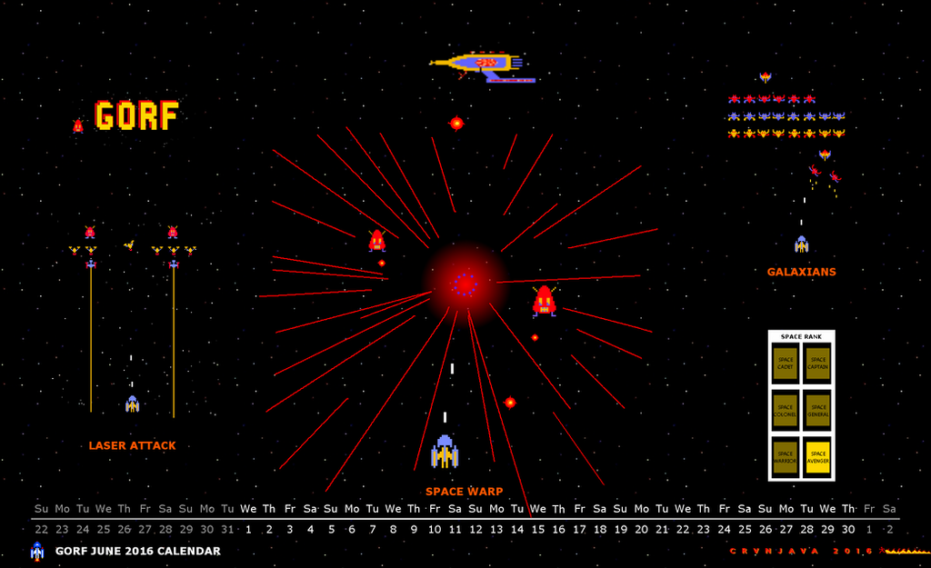Click the LASER ATTACK label
This screenshot has height=568, width=931.
(x=132, y=445)
